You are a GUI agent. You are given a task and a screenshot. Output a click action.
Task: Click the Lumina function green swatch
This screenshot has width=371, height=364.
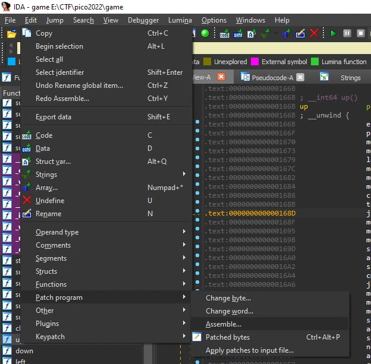tap(315, 62)
